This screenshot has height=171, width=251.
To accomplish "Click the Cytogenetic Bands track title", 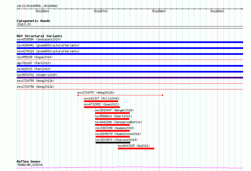I will (34, 21).
